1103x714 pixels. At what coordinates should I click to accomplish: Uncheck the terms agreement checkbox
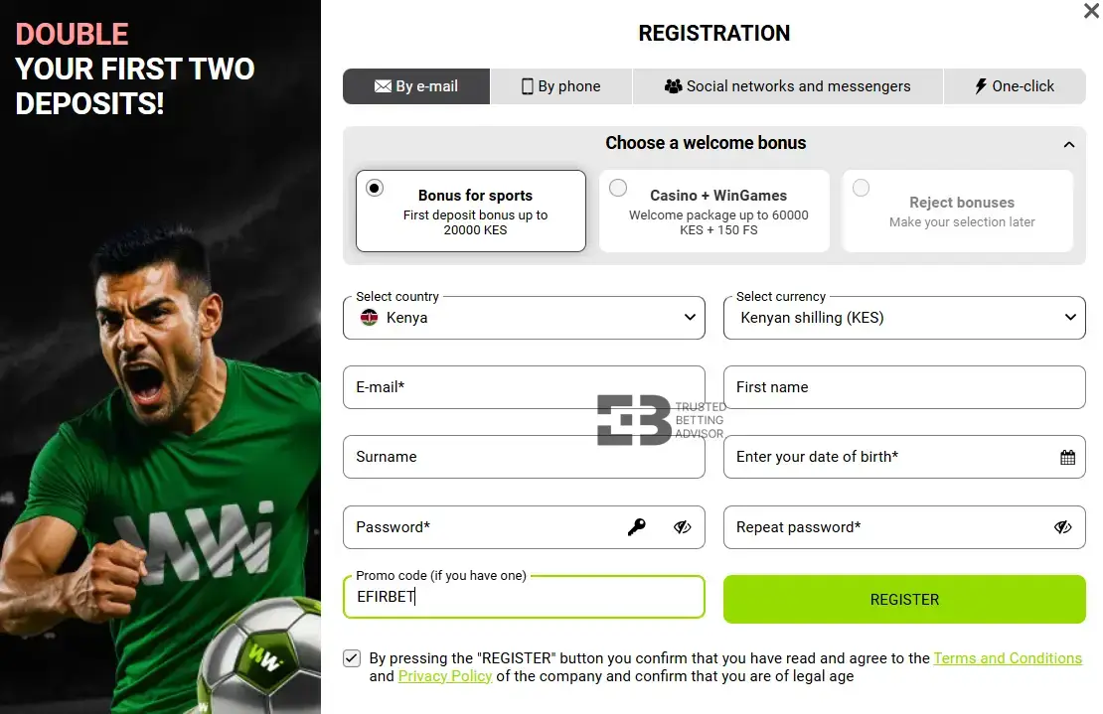[352, 658]
